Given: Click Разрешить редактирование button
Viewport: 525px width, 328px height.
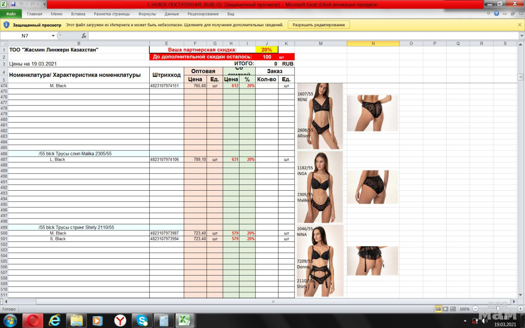Looking at the screenshot, I should click(319, 25).
